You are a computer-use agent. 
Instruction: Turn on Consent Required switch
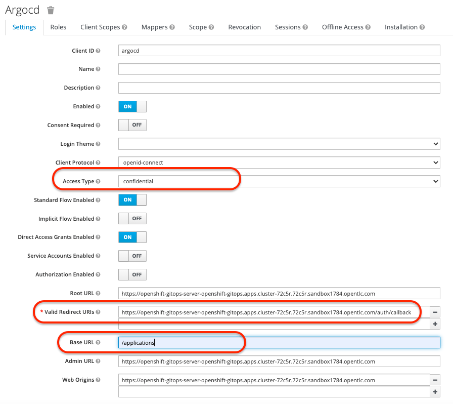point(132,125)
